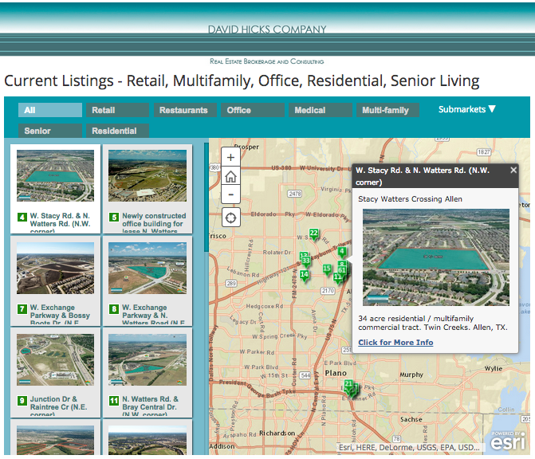This screenshot has width=535, height=459.
Task: Open W. Stacy Rd. & N. Watters listing title
Action: pyautogui.click(x=60, y=222)
